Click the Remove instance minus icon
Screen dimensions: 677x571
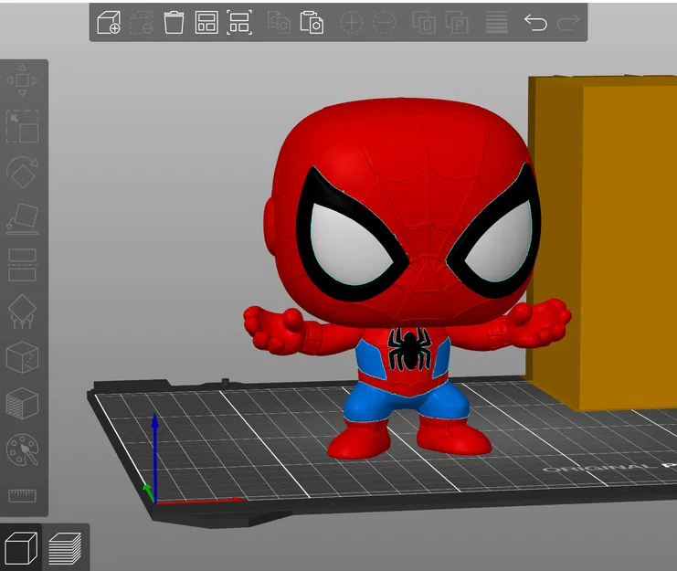(384, 23)
